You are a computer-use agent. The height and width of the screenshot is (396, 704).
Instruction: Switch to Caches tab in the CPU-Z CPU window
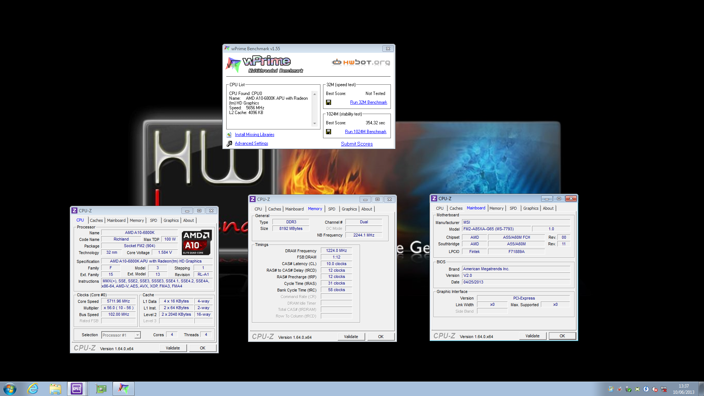point(96,220)
